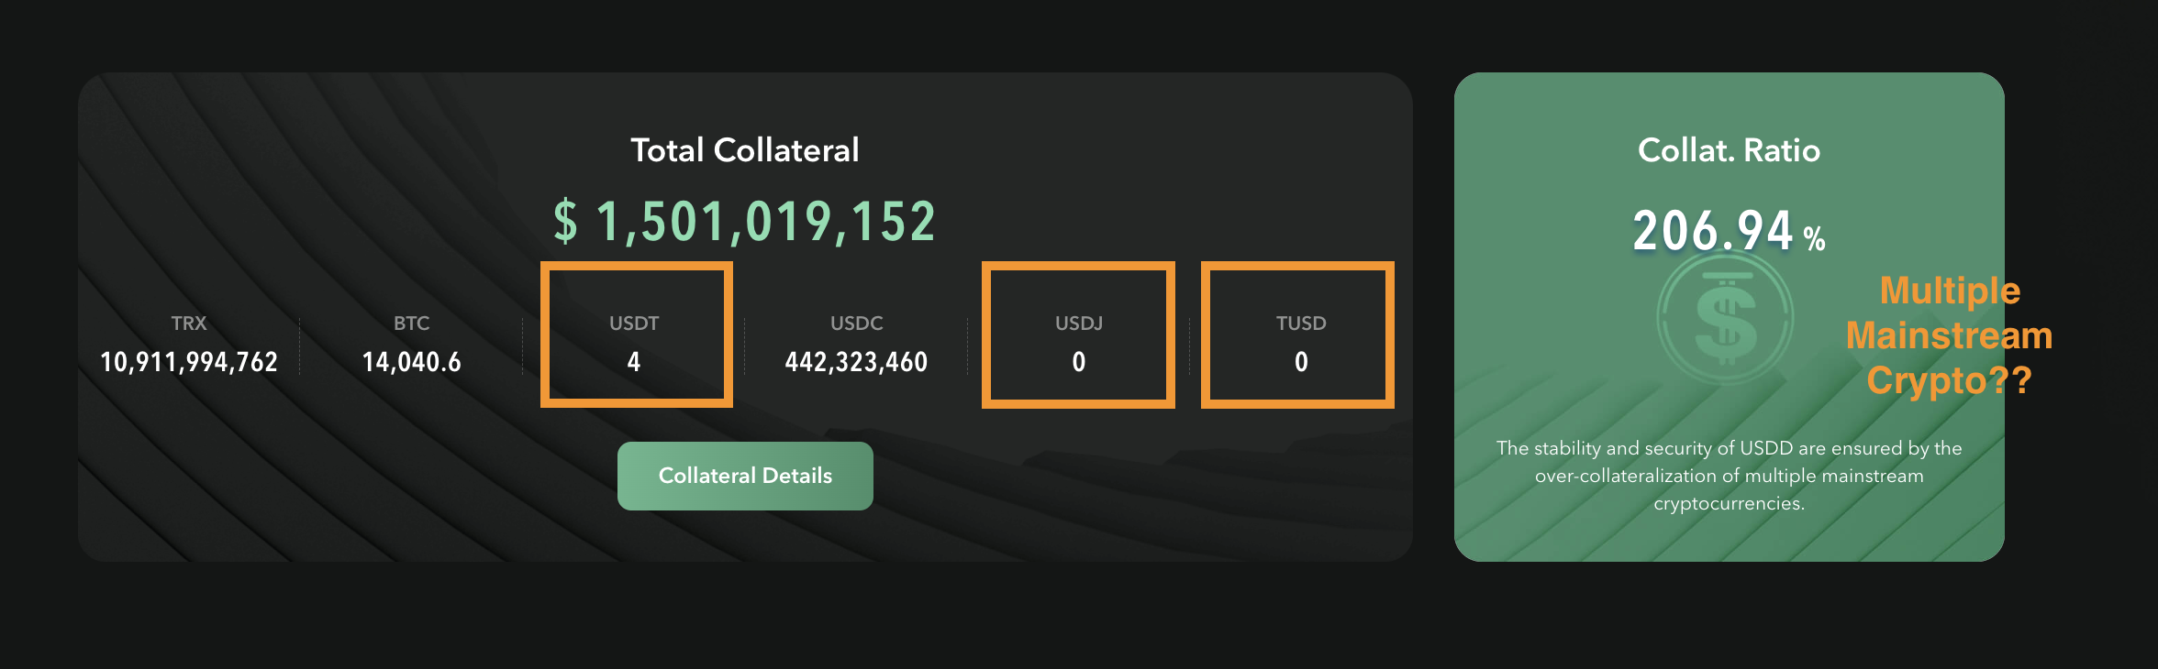Click the Collat. Ratio heading
2158x669 pixels.
coord(1729,150)
